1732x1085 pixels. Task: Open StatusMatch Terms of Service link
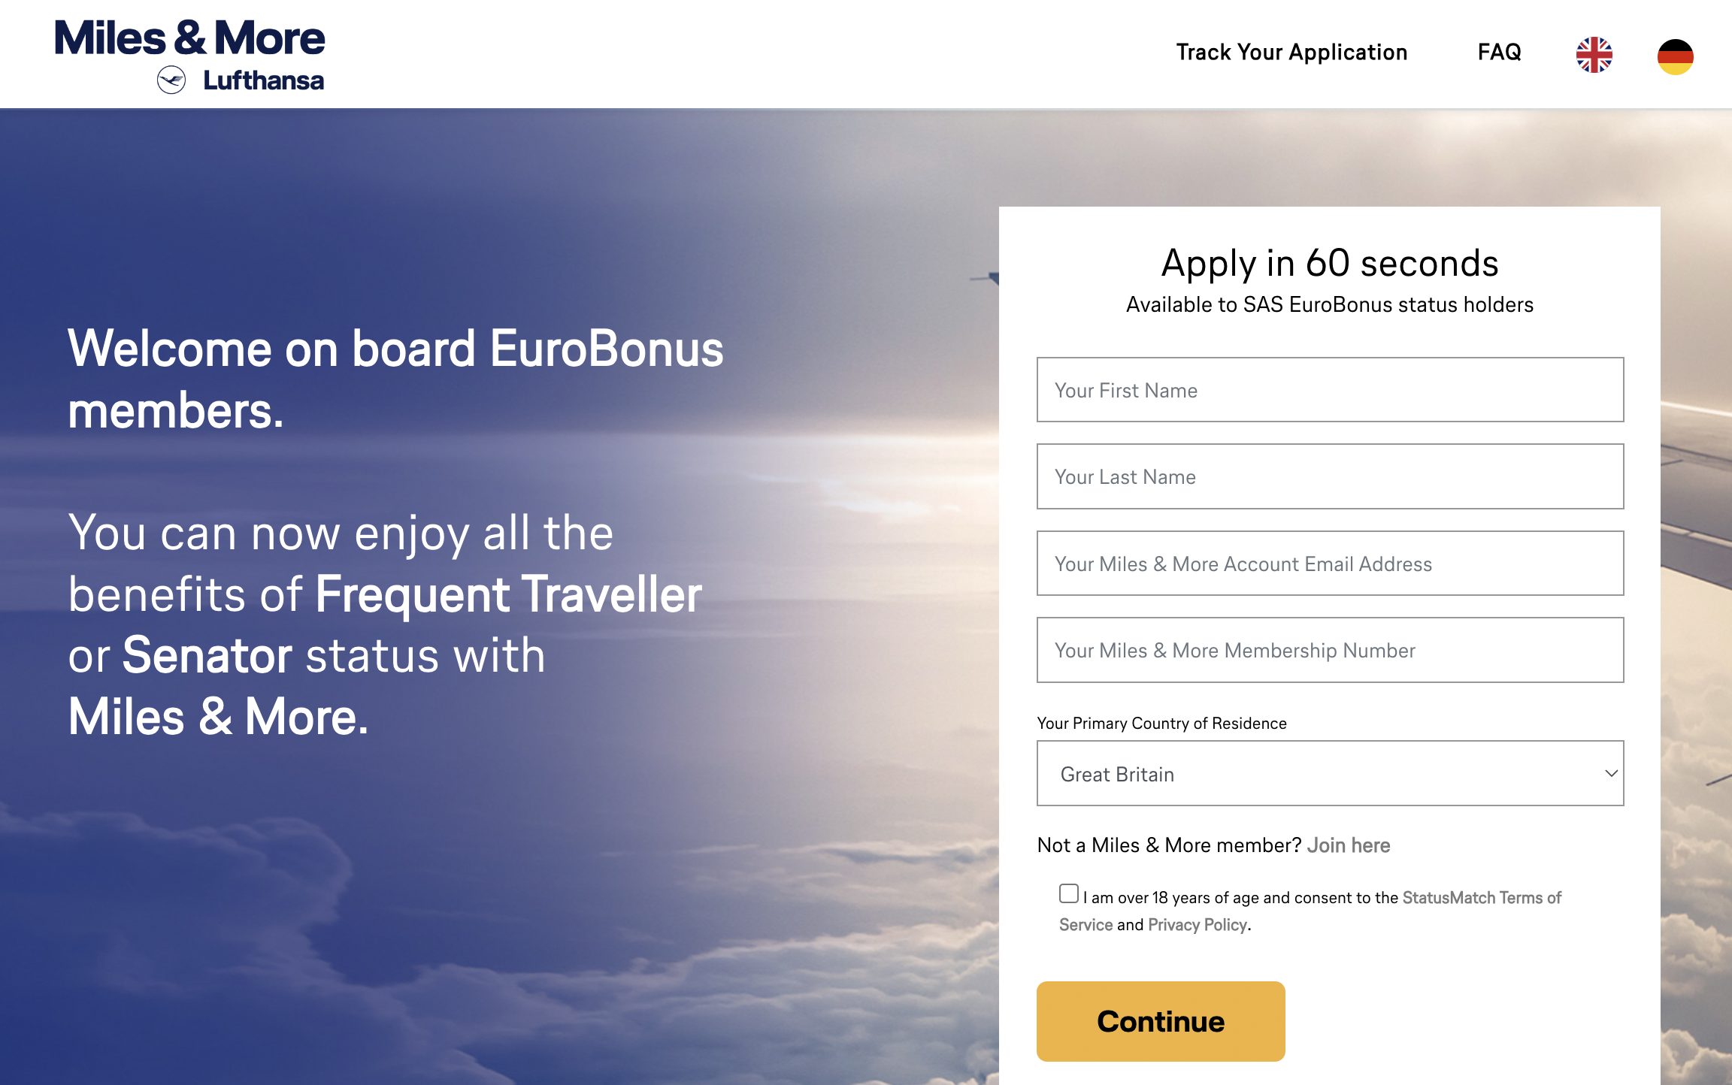point(1481,898)
